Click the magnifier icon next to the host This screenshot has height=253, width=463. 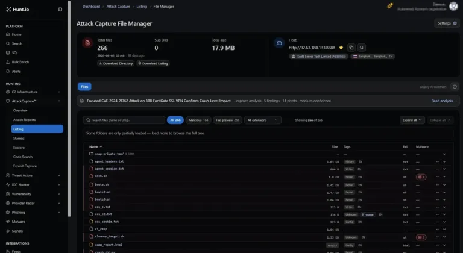coord(362,48)
